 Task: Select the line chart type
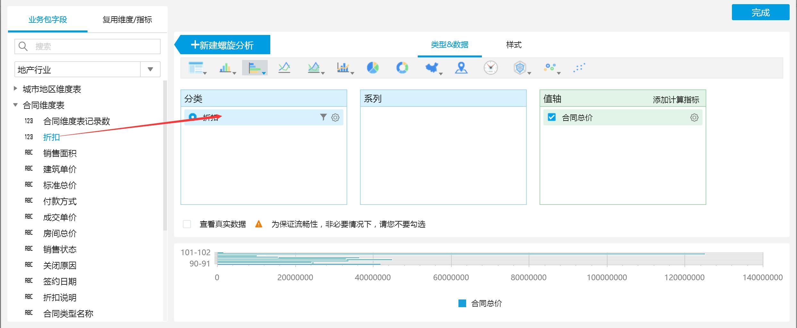pyautogui.click(x=284, y=68)
